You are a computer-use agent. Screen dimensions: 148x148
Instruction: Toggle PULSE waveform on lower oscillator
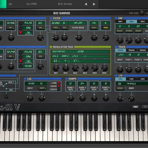click(x=21, y=52)
